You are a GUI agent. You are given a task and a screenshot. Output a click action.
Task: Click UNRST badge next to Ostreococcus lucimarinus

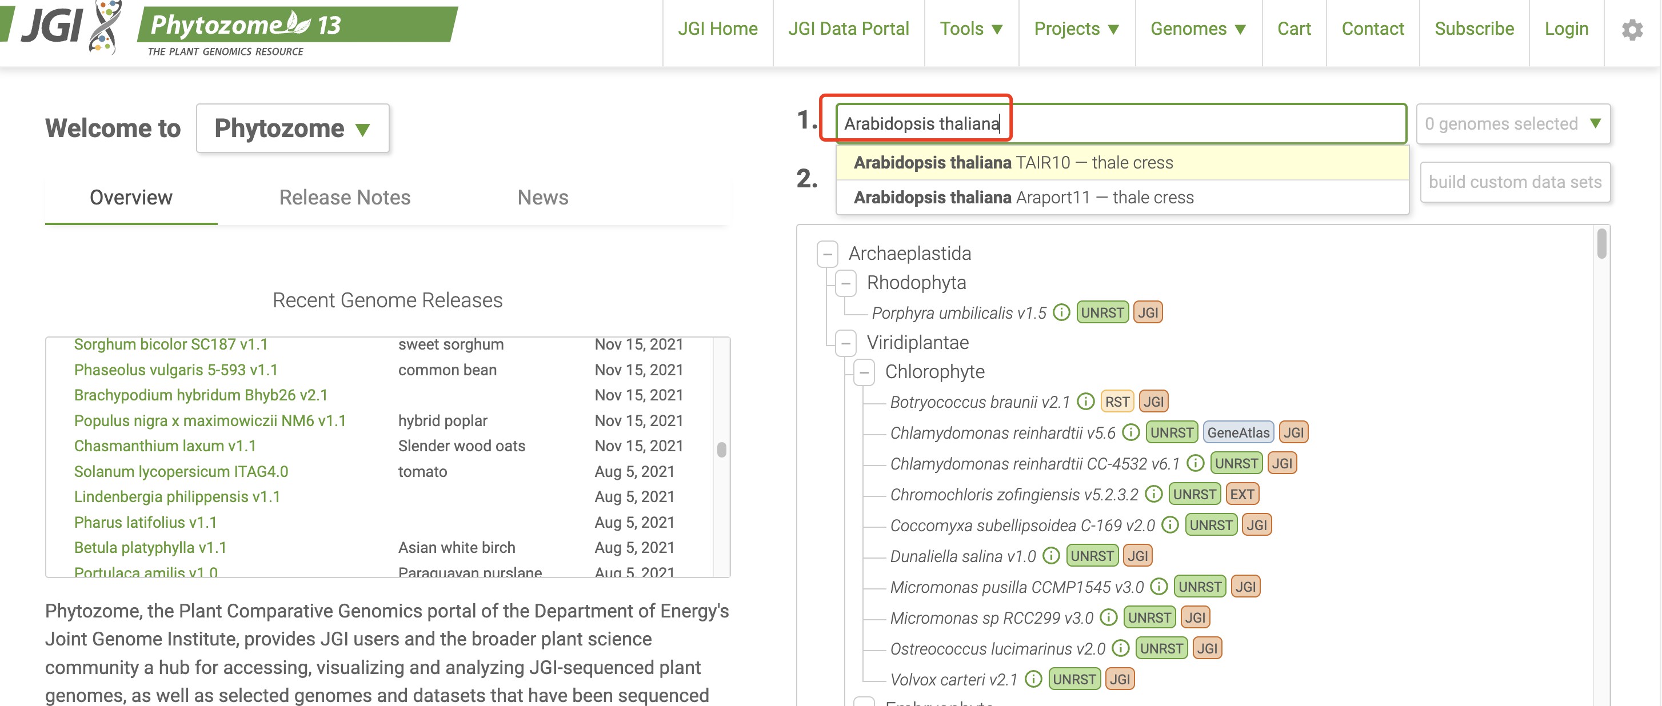1161,649
